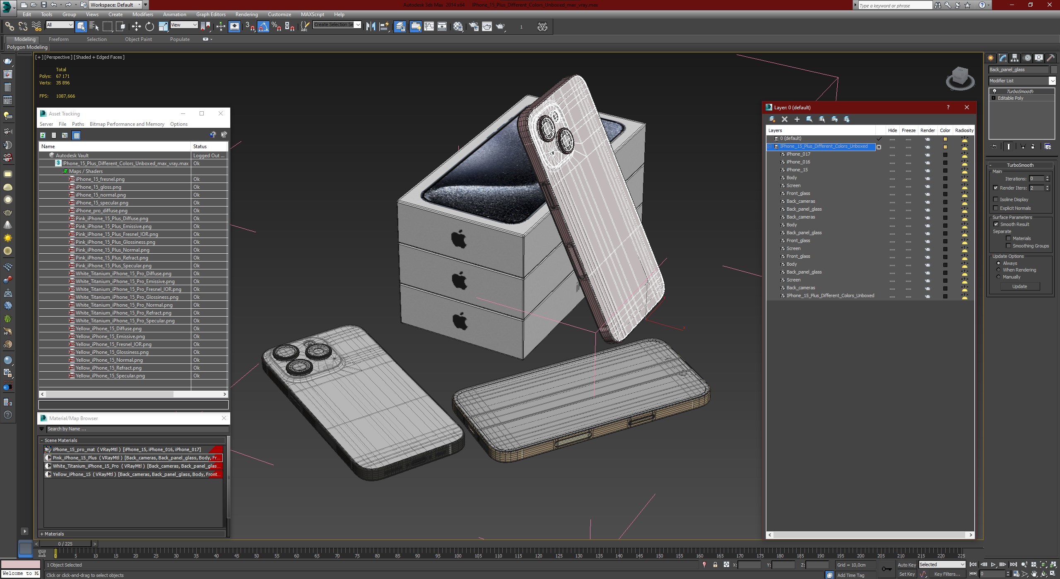Click the Add Time Tag label
The height and width of the screenshot is (579, 1060).
pyautogui.click(x=850, y=575)
